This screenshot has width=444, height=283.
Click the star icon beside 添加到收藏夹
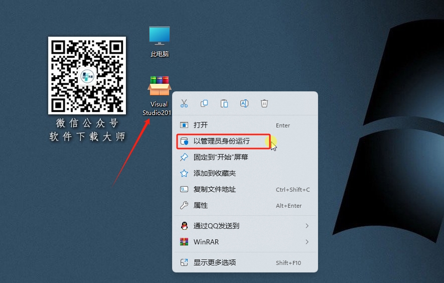point(184,173)
